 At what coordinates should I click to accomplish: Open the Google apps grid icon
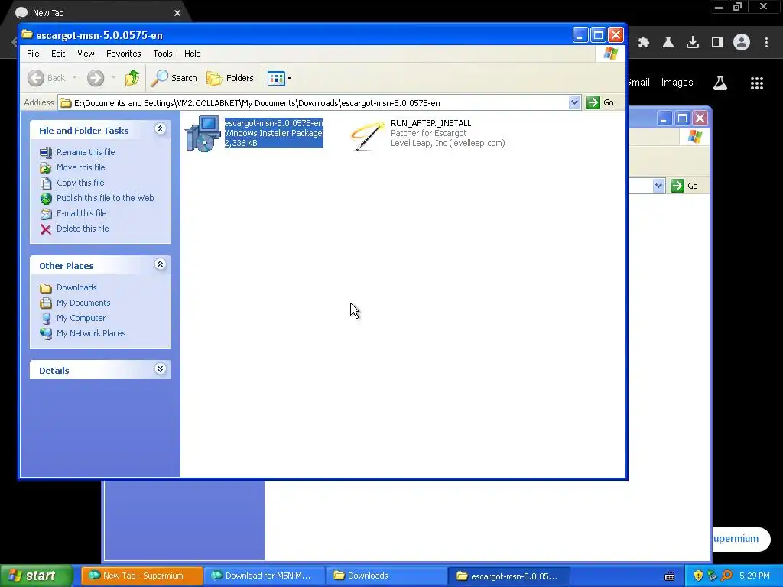click(757, 83)
